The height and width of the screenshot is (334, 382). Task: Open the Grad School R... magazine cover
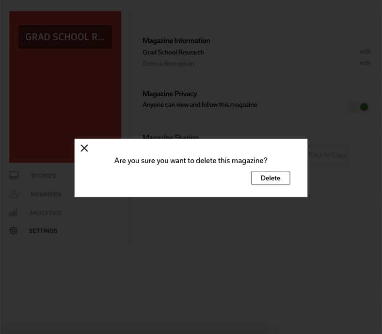pyautogui.click(x=65, y=87)
